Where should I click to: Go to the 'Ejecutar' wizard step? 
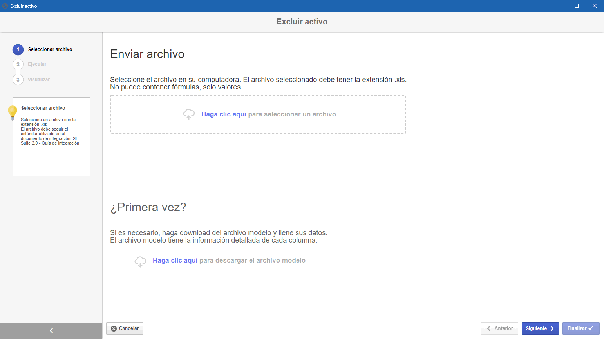(x=37, y=64)
